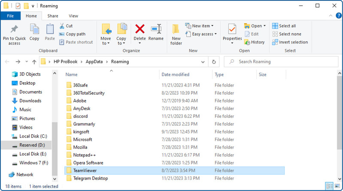Delete the selected folder with red X
The width and height of the screenshot is (343, 191).
(x=140, y=29)
